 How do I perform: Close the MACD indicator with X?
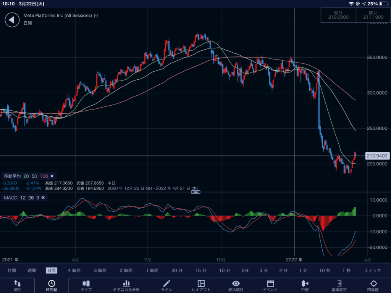point(43,198)
